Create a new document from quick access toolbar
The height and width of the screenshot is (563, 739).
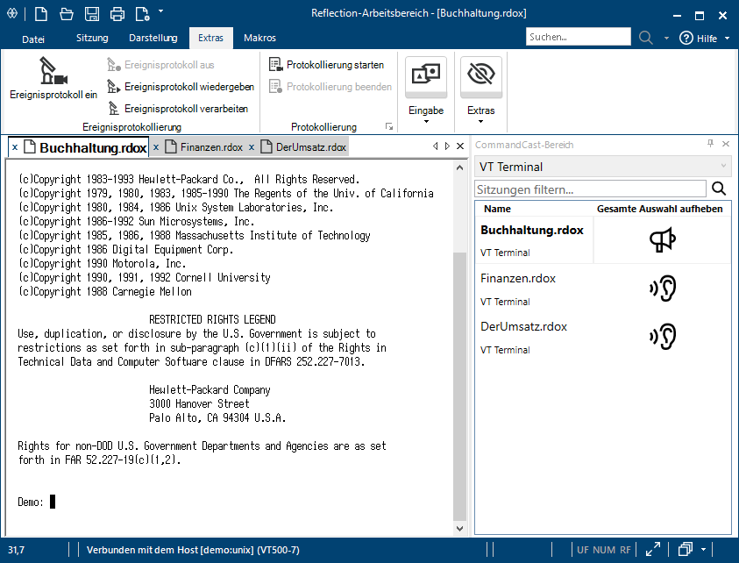(x=41, y=14)
